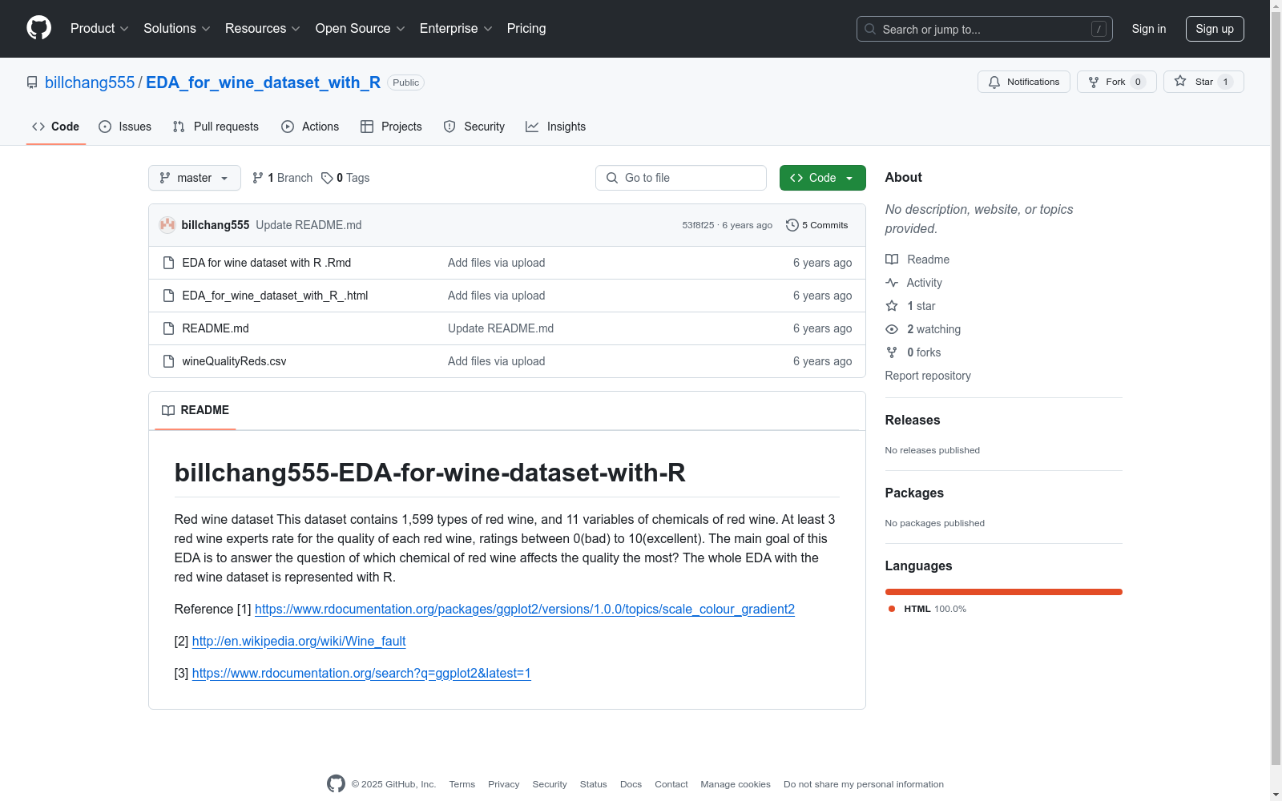1282x801 pixels.
Task: View the 0 Tags link
Action: pyautogui.click(x=345, y=178)
